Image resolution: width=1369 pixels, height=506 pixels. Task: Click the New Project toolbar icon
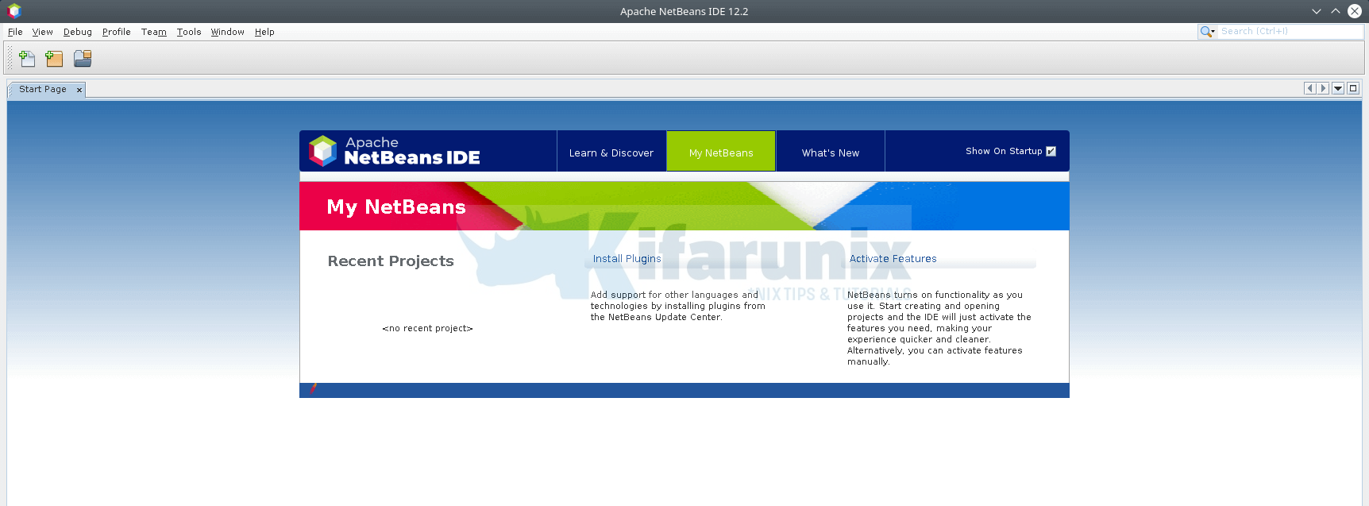(x=54, y=58)
